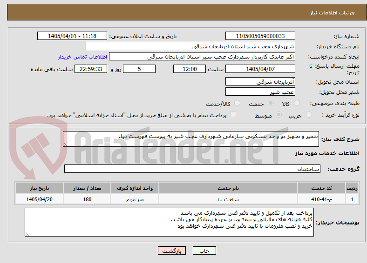367x263 pixels.
Task: Open the اطلاعات تماس خریدار link
Action: (x=82, y=57)
